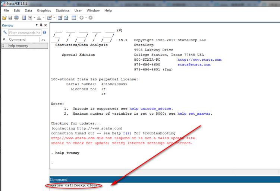The height and width of the screenshot is (191, 280).
Task: Open the User menu
Action: tap(78, 10)
